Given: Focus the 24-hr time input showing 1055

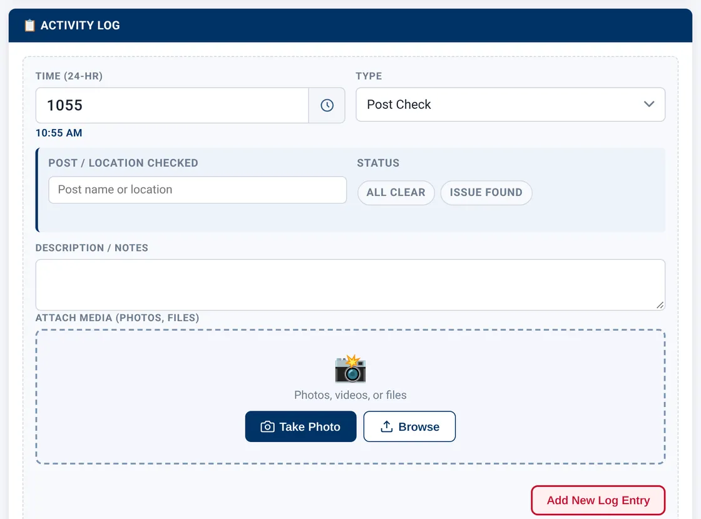Looking at the screenshot, I should [172, 106].
